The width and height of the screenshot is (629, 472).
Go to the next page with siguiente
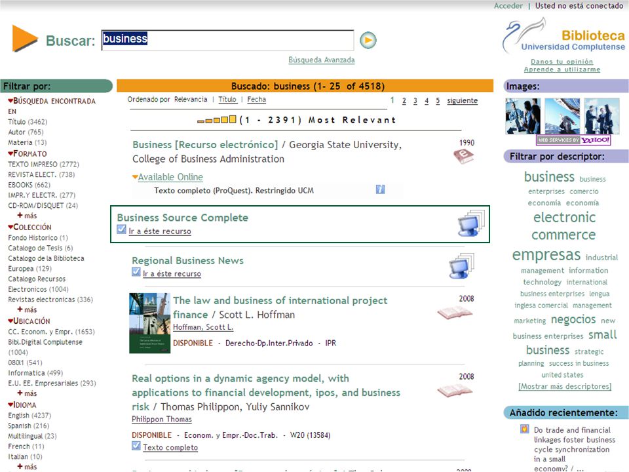coord(462,100)
